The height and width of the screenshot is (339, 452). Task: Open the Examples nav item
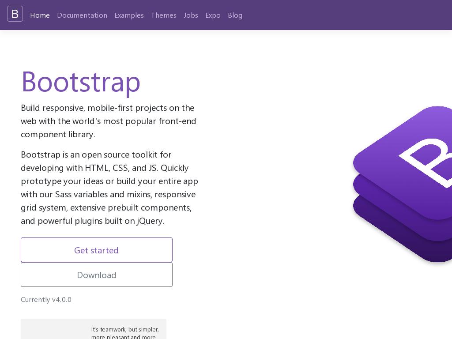pos(129,15)
